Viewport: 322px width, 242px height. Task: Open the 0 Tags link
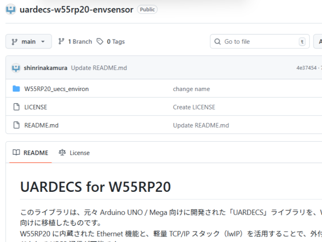tap(111, 42)
